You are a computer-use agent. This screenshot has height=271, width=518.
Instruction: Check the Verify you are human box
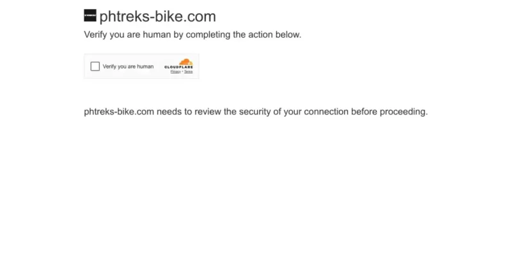tap(95, 66)
